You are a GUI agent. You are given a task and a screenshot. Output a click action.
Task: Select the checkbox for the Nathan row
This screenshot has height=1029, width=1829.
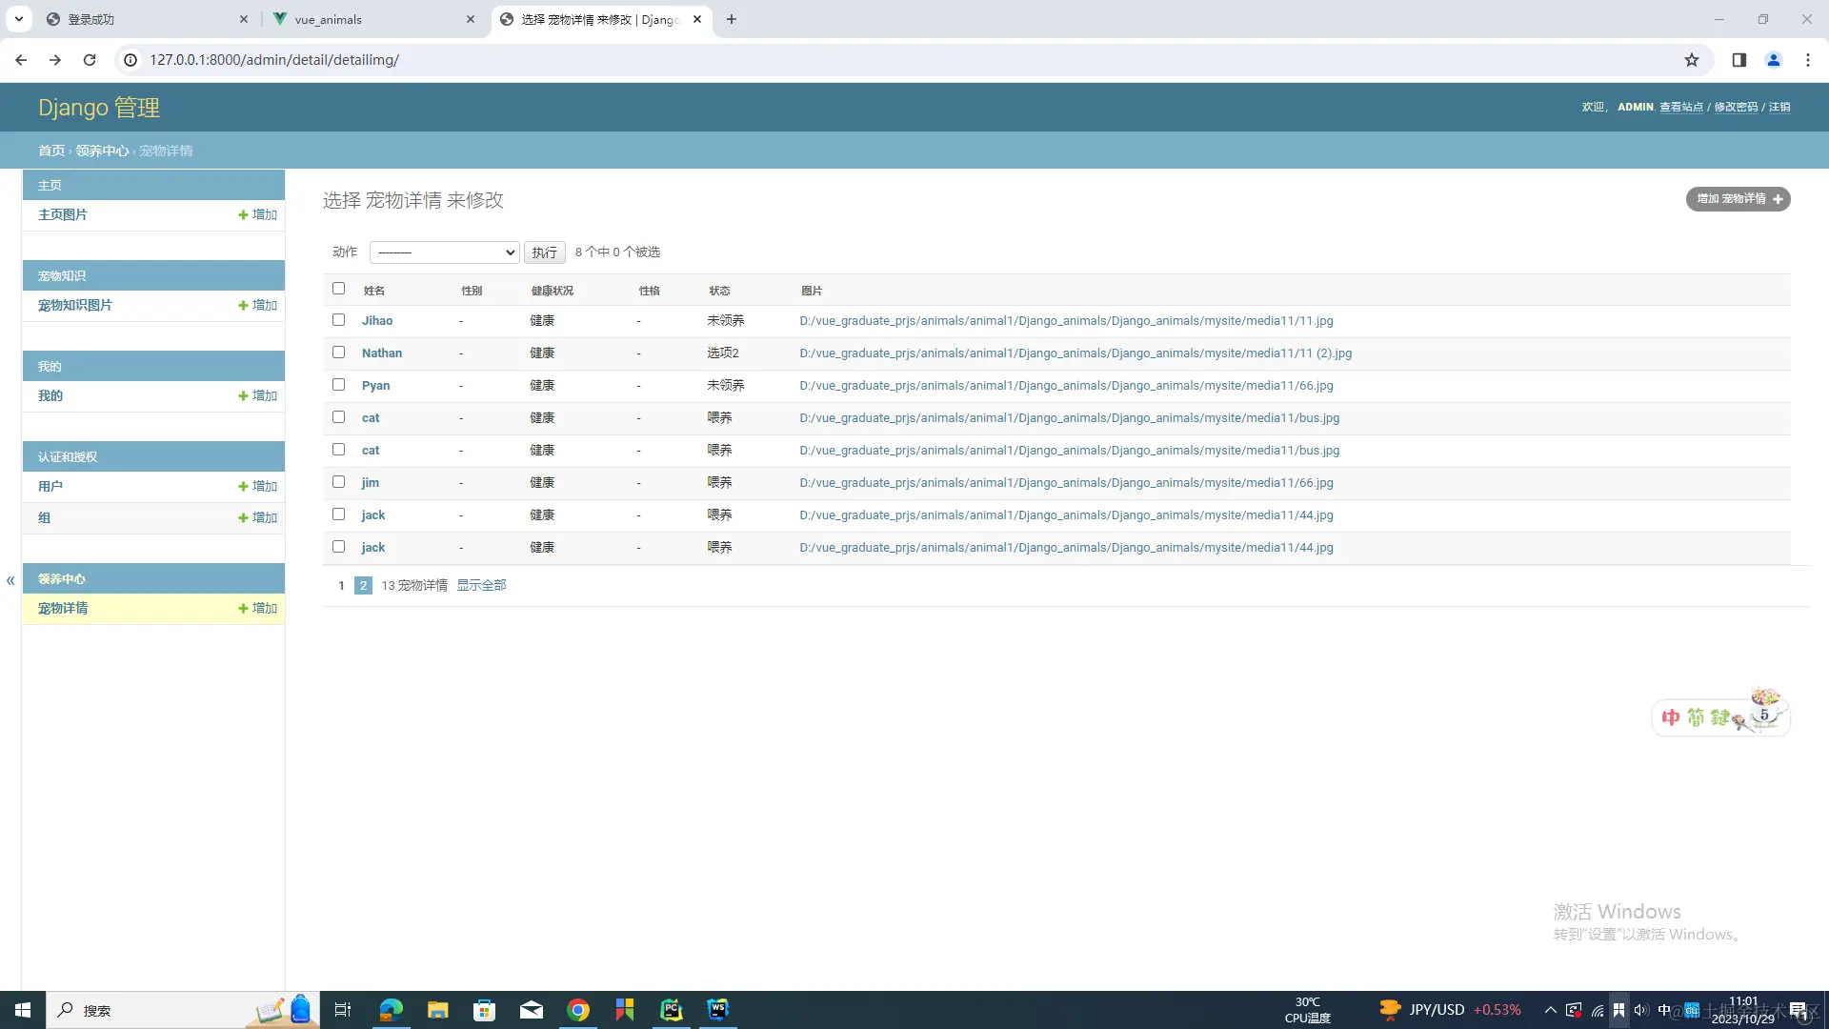coord(338,353)
